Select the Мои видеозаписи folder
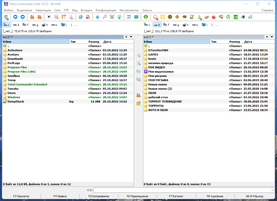This screenshot has height=201, width=277. point(209,72)
